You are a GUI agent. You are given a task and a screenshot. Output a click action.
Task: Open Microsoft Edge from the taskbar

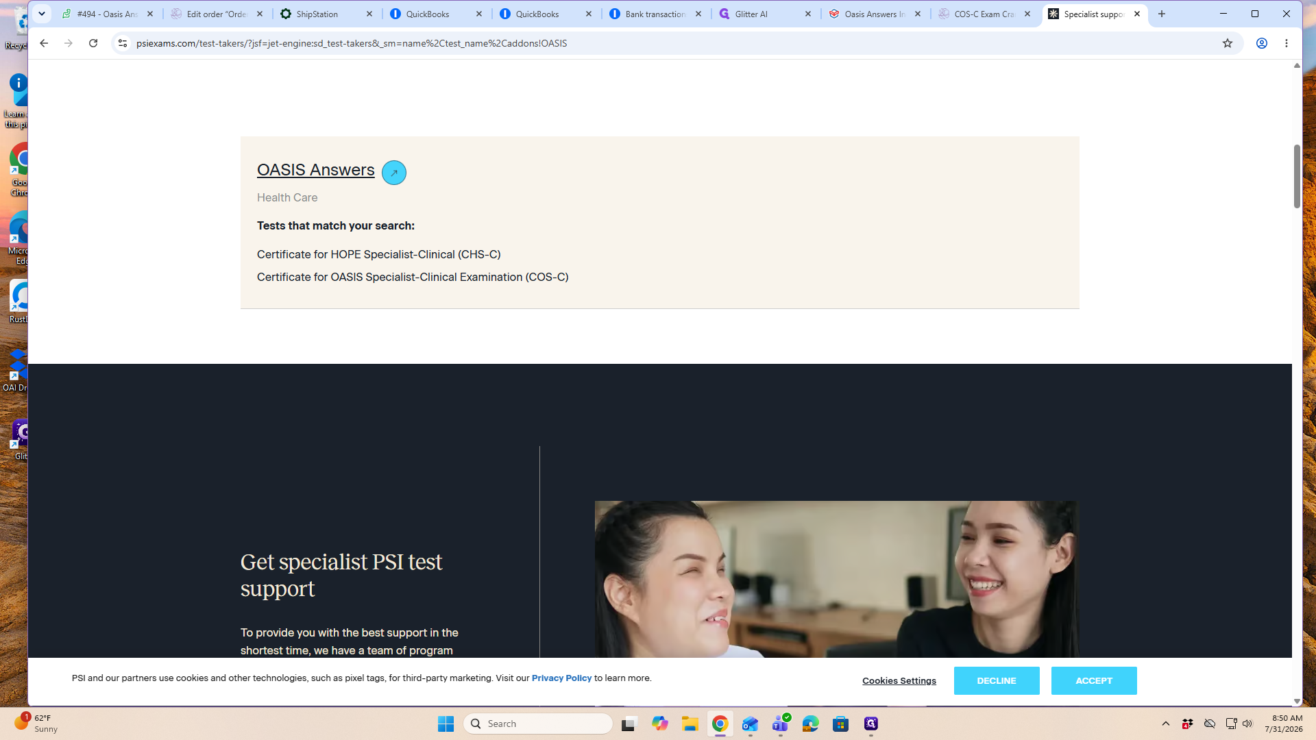click(810, 724)
